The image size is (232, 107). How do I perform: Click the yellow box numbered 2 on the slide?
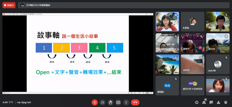pos(61,48)
